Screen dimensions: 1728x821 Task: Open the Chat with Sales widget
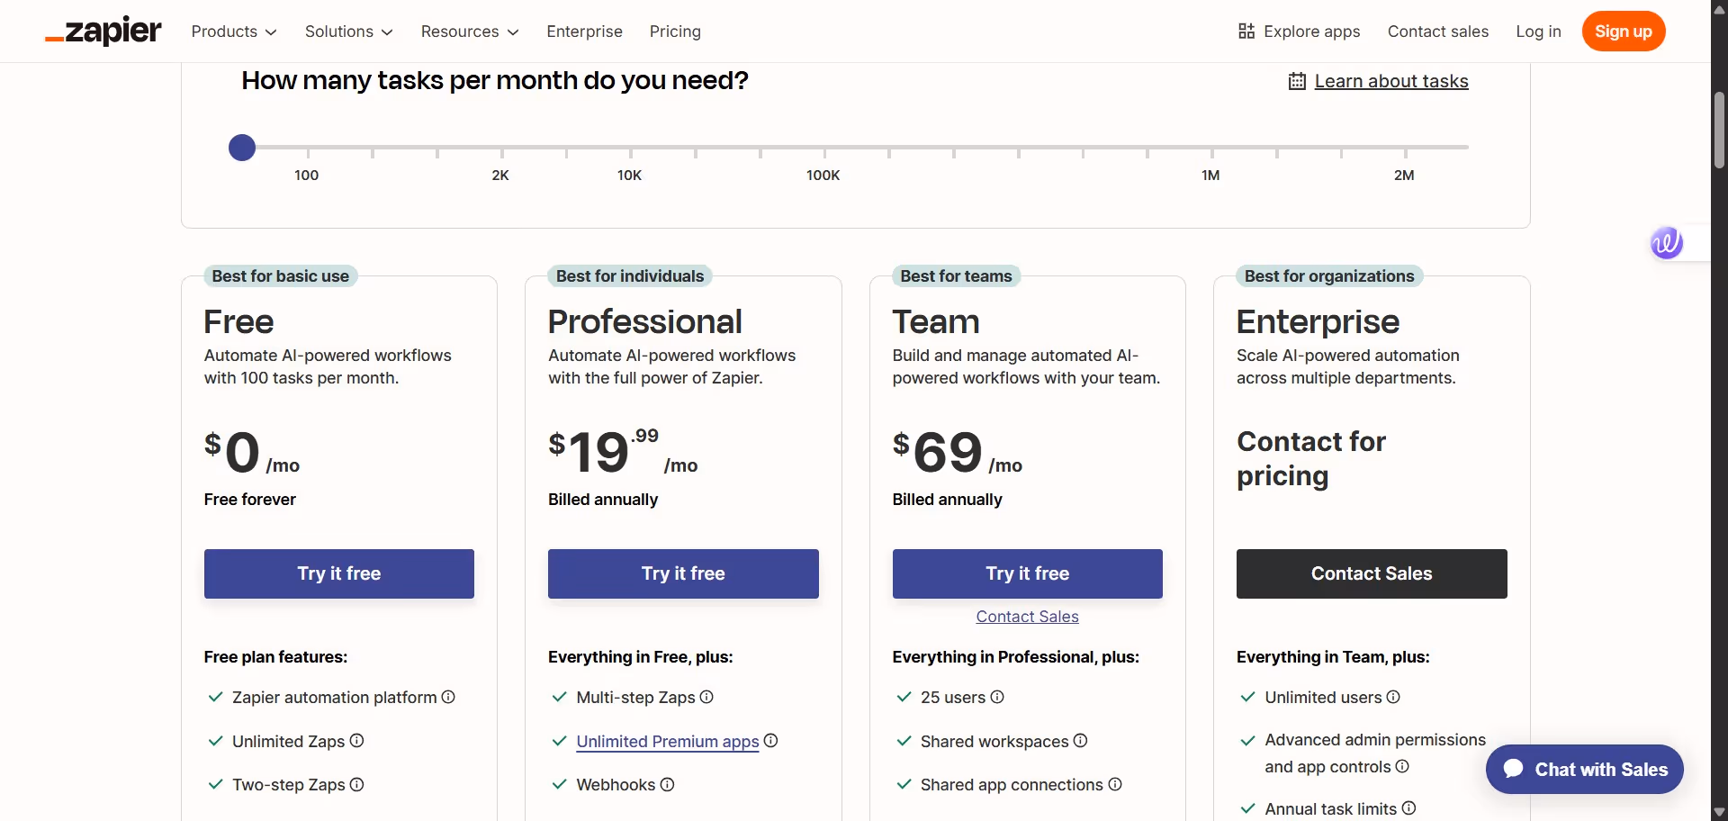click(1585, 769)
